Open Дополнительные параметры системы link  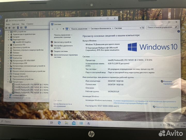pos(66,56)
